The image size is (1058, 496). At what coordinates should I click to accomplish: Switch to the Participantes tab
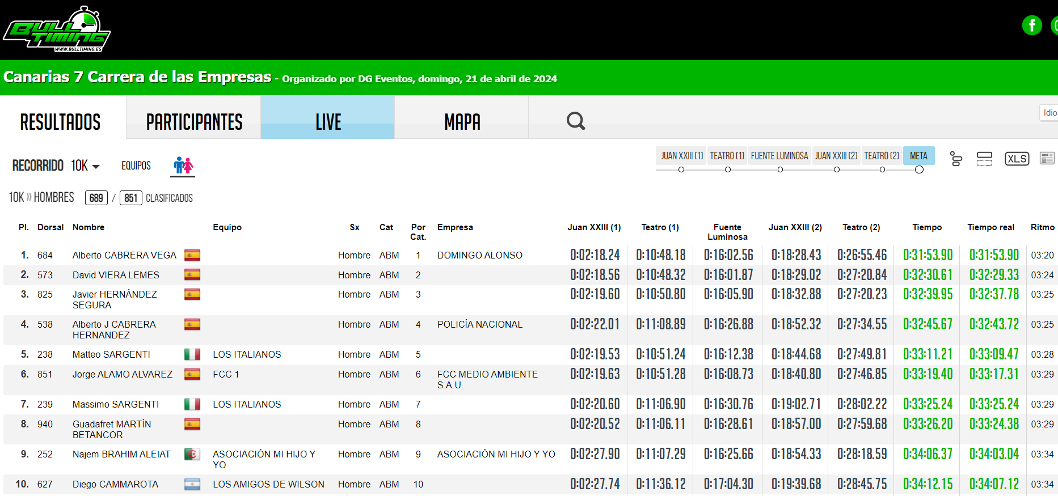(194, 122)
